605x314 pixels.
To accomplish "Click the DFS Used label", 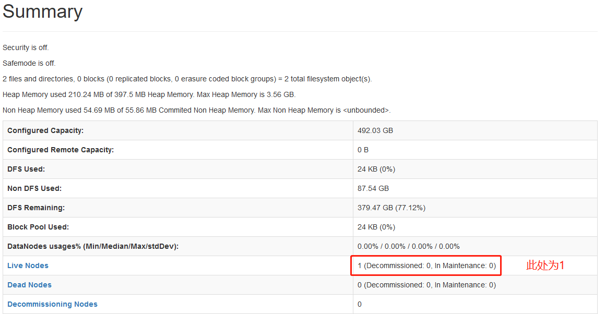I will 26,169.
